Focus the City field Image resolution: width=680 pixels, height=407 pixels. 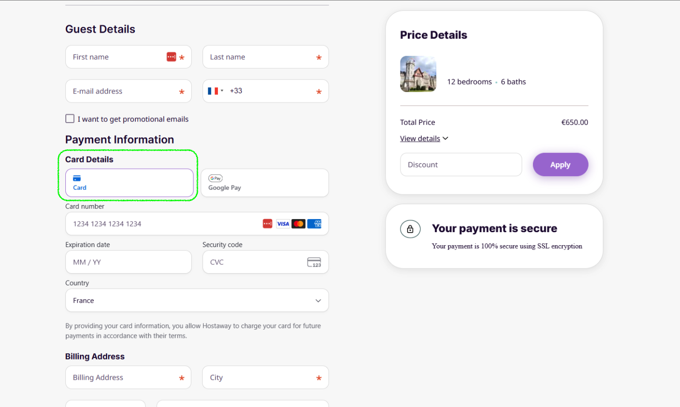266,378
